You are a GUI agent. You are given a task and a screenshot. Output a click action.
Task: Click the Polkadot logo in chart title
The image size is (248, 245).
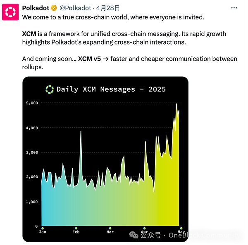click(x=50, y=89)
